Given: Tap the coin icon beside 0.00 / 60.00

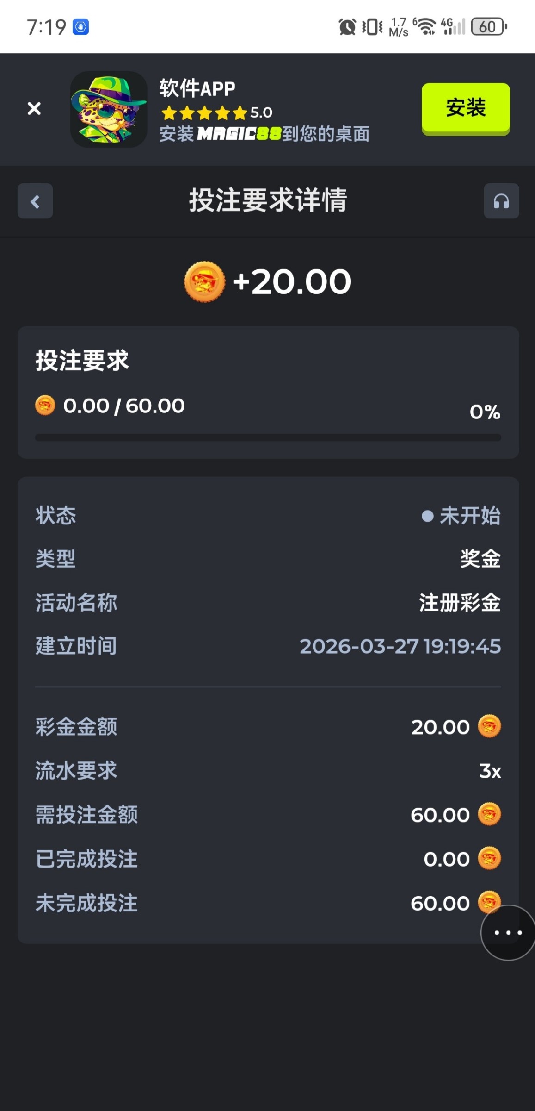Looking at the screenshot, I should [x=45, y=406].
